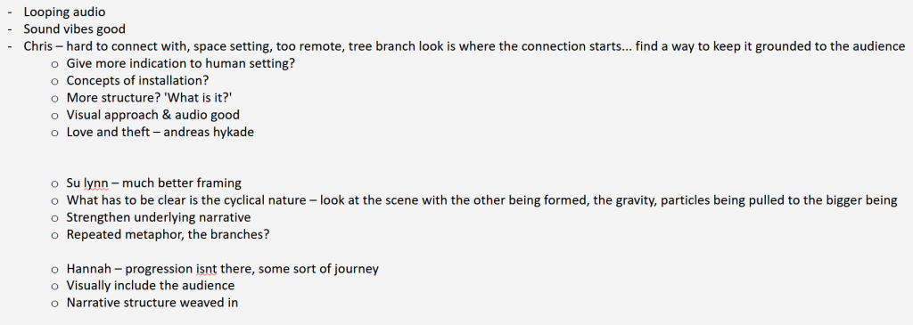Click 'Narrative structure weaved in'

click(x=152, y=303)
